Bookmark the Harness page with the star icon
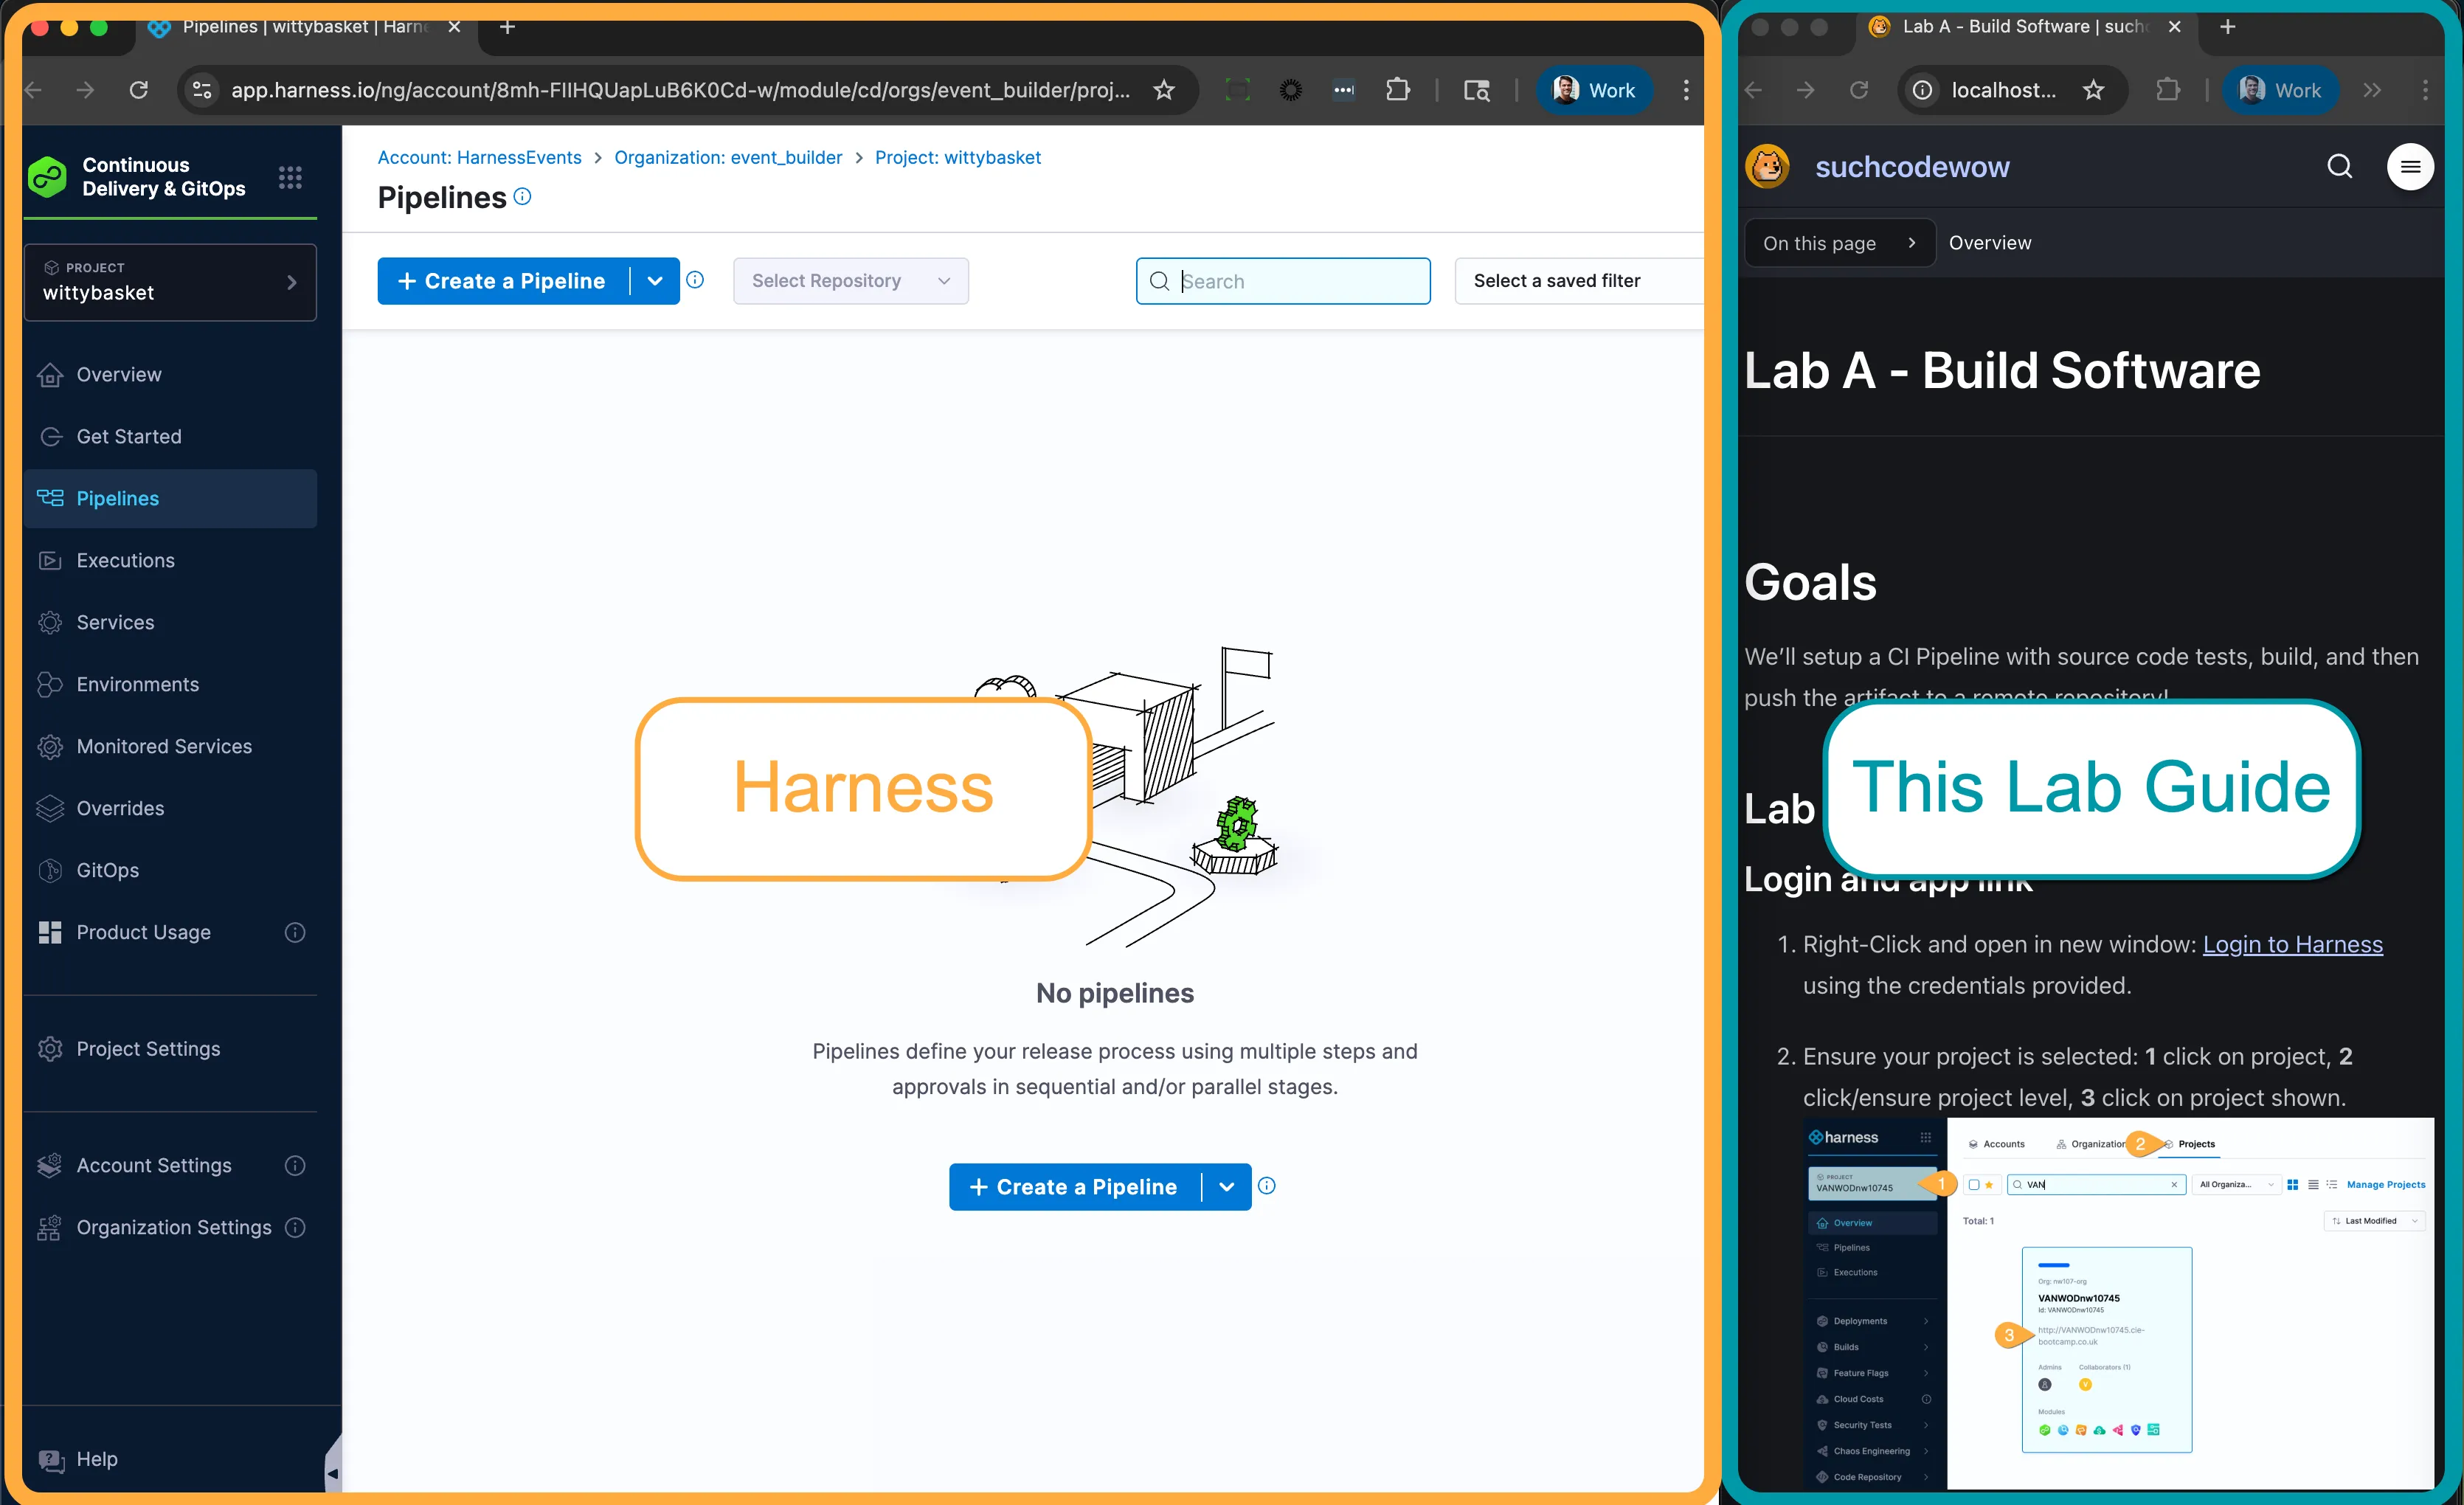This screenshot has width=2464, height=1505. coord(1163,90)
